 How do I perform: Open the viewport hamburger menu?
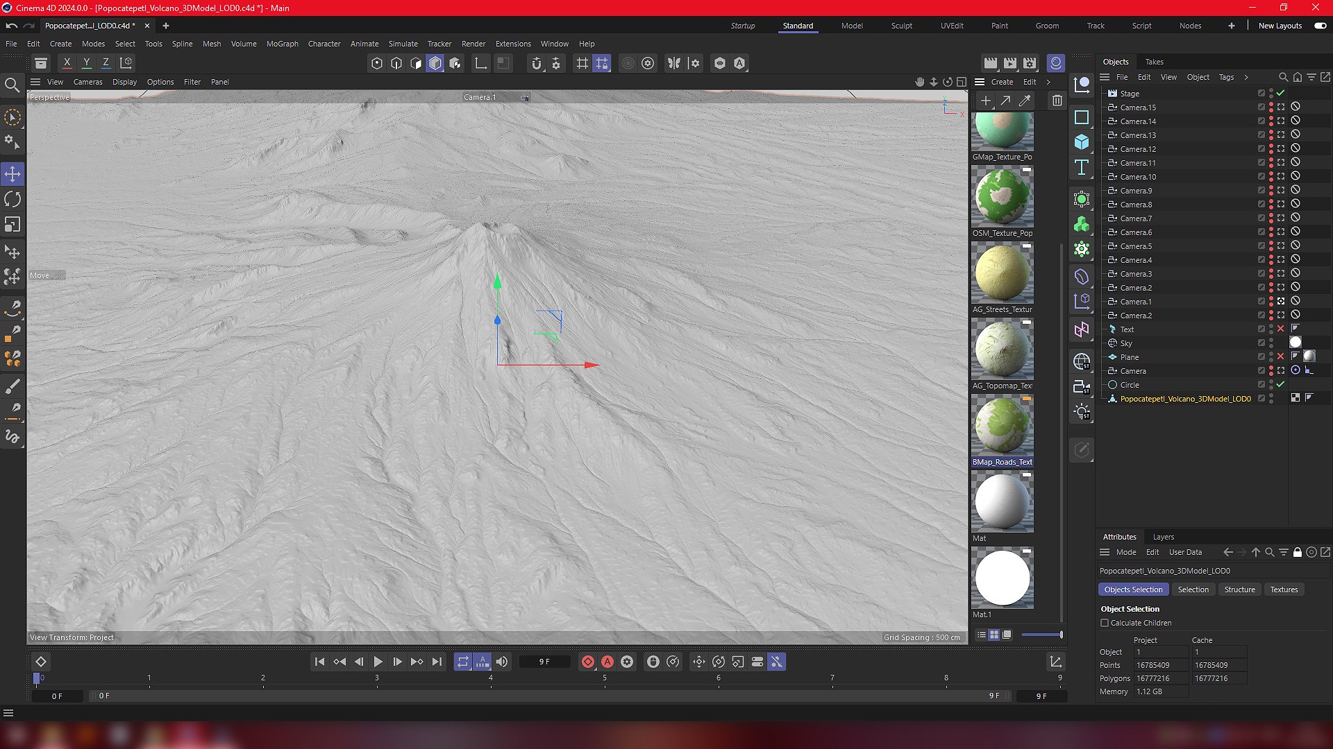[35, 82]
